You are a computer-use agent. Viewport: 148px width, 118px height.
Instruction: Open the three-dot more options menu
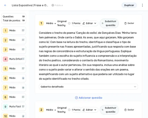click(142, 5)
